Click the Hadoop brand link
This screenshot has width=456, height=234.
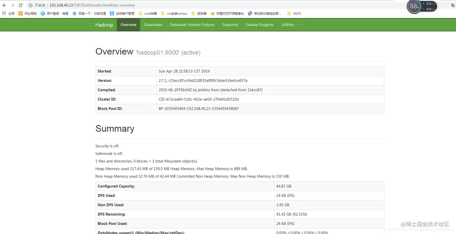click(104, 25)
